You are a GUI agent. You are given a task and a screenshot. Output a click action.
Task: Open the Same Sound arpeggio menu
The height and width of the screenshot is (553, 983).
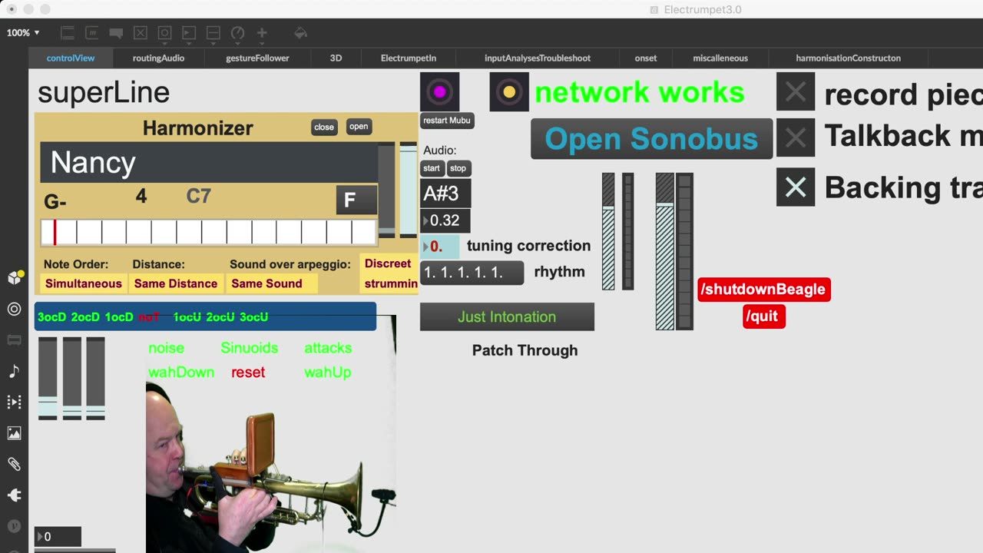(273, 283)
